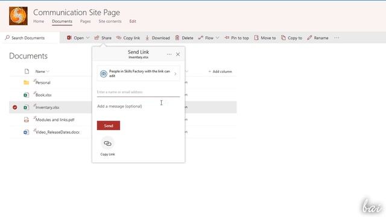The height and width of the screenshot is (217, 386).
Task: Click the Open command in toolbar
Action: point(75,38)
